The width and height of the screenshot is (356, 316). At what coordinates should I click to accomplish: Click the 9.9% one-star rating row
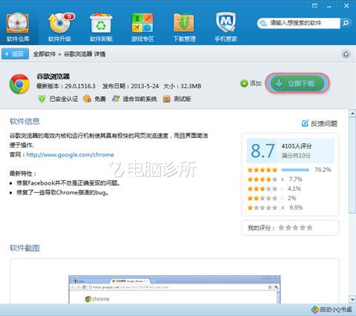(x=275, y=208)
